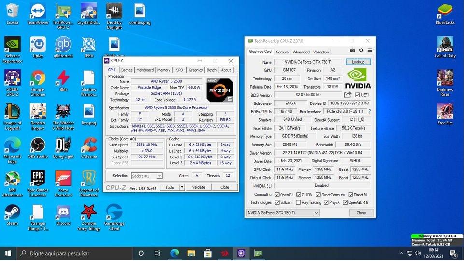This screenshot has height=261, width=465.
Task: Switch to the Sensors tab in GPU-Z
Action: (282, 52)
